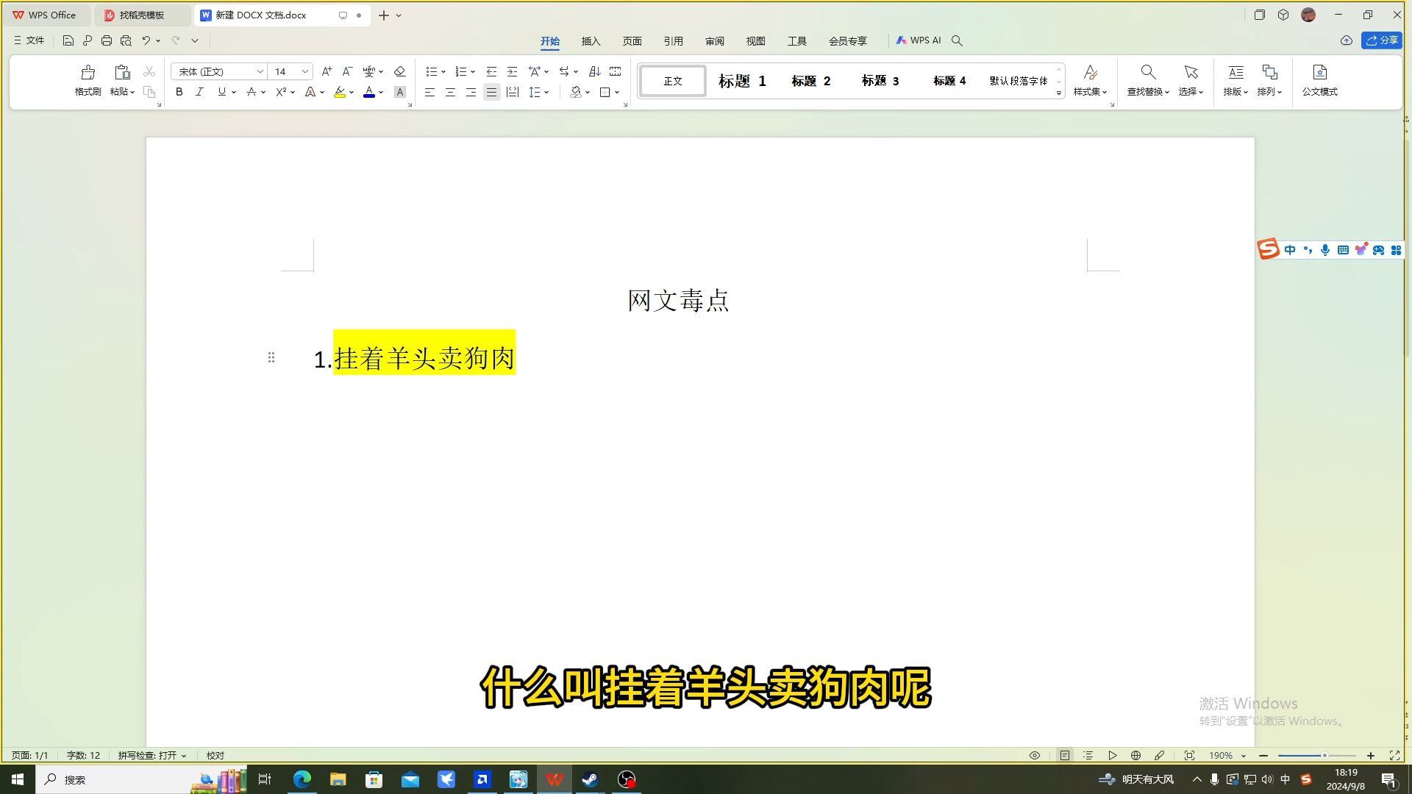Viewport: 1412px width, 794px height.
Task: Select the 文字颜色 text color icon
Action: [369, 91]
